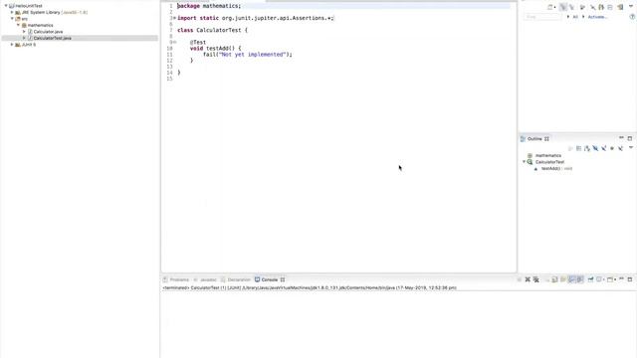The image size is (637, 358).
Task: Click the terminated CalculatorTest console status text
Action: point(310,287)
